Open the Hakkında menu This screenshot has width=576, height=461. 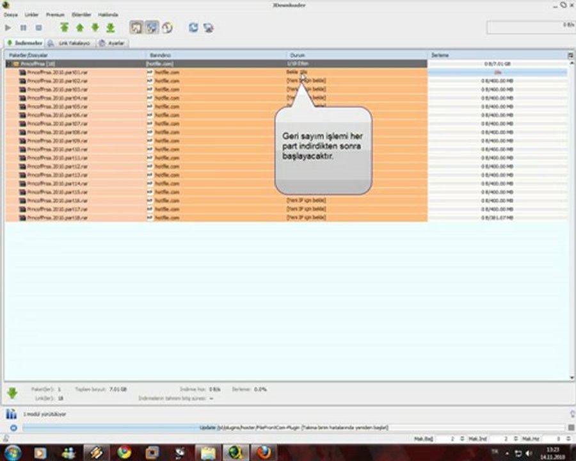coord(108,15)
